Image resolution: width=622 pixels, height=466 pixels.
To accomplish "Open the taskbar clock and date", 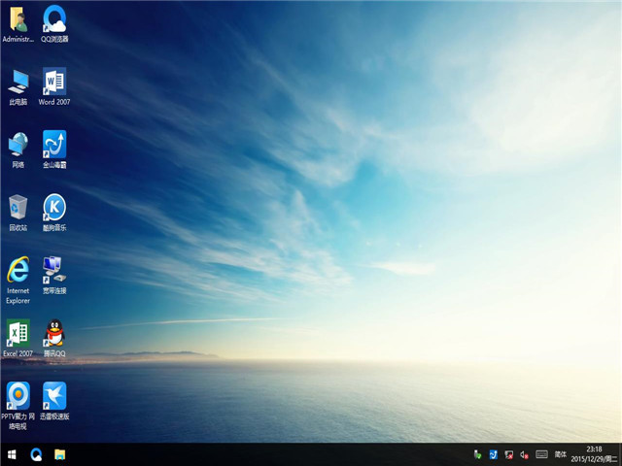I will pyautogui.click(x=594, y=454).
